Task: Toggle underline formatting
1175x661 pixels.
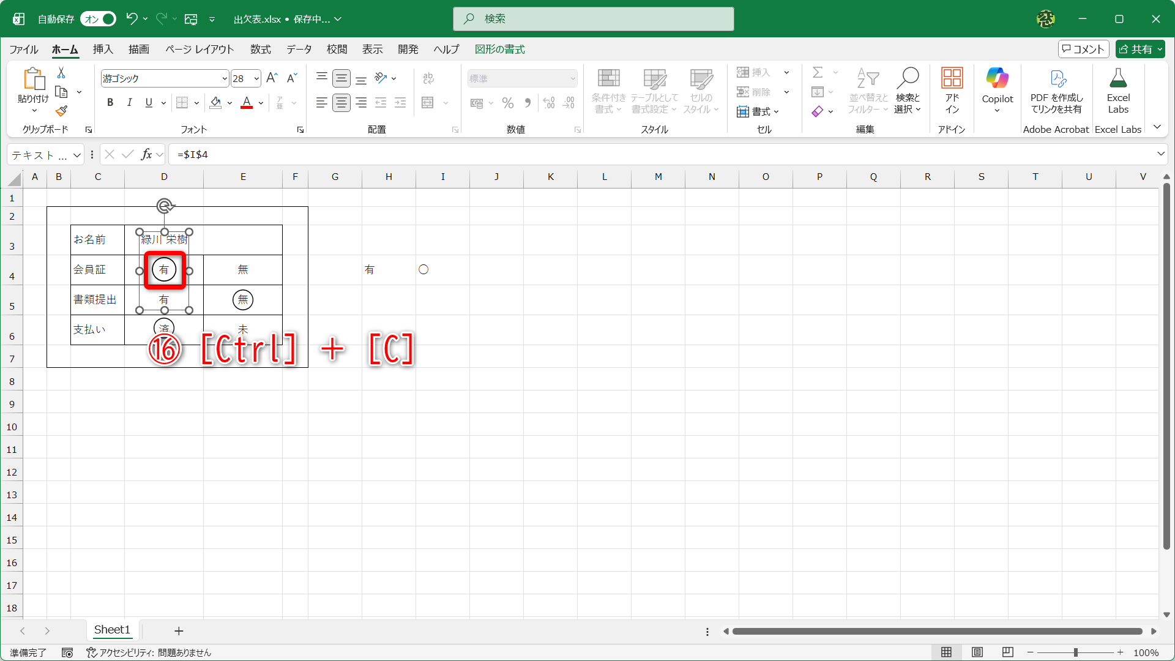Action: coord(148,102)
